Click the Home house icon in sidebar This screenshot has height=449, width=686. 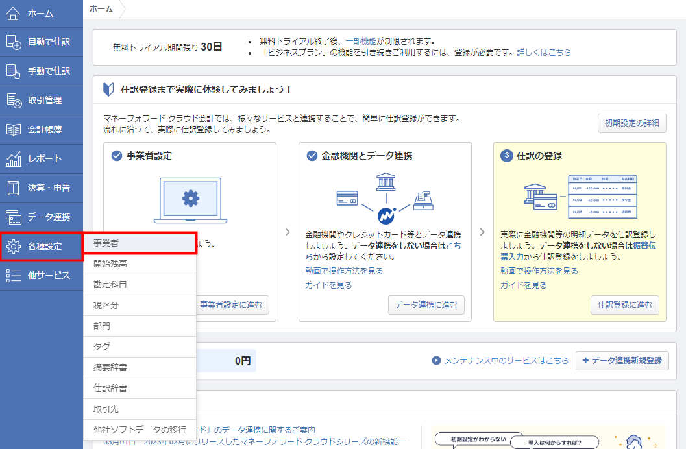(13, 14)
